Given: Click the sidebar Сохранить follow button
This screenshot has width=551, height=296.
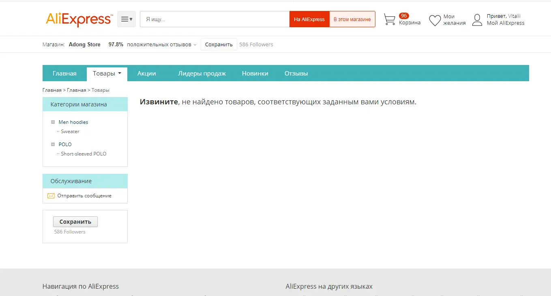Looking at the screenshot, I should tap(75, 222).
